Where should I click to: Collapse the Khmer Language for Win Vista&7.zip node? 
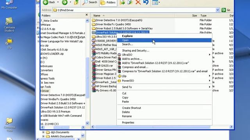coord(39,41)
